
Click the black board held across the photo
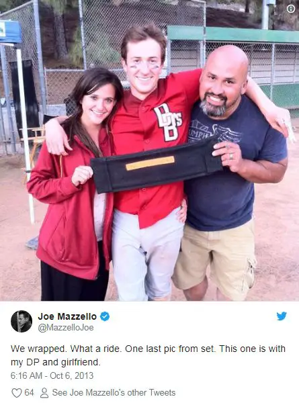click(x=156, y=167)
